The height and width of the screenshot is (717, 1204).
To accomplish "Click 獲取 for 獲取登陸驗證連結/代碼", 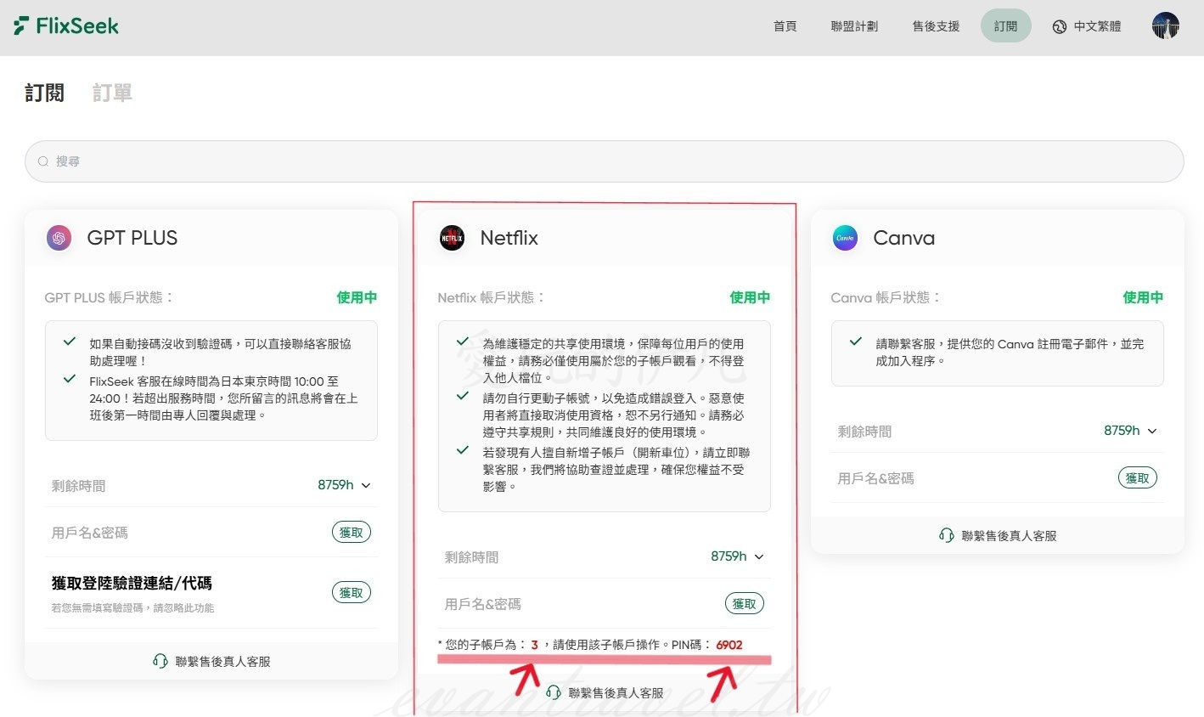I will click(x=351, y=593).
